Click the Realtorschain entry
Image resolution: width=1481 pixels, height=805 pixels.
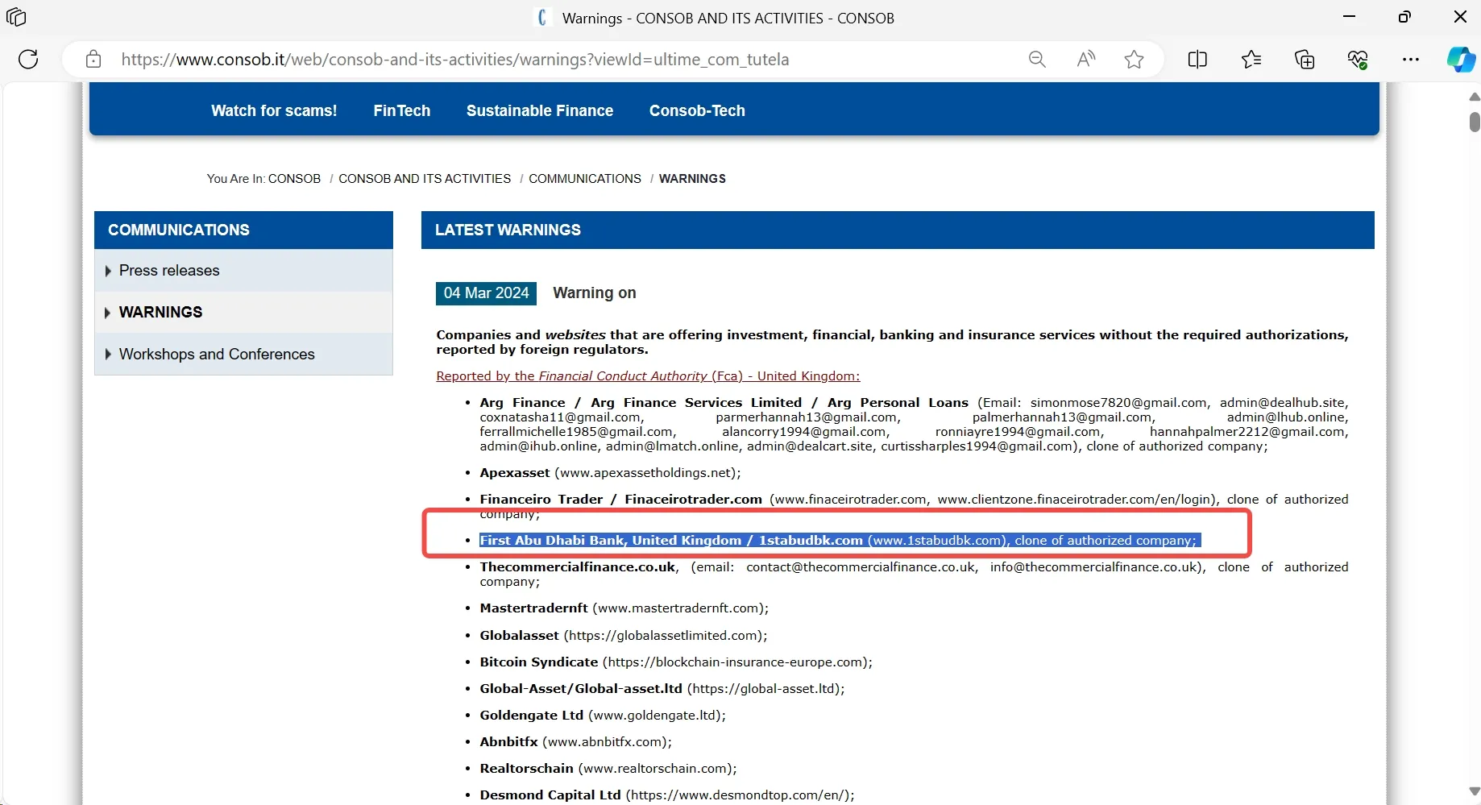point(608,769)
